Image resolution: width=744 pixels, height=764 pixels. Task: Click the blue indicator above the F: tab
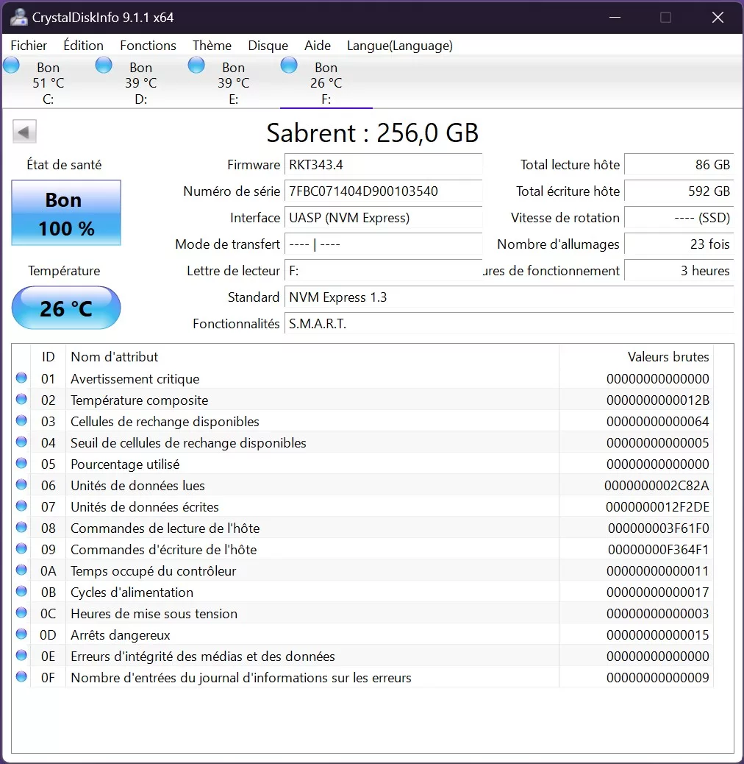pyautogui.click(x=289, y=65)
